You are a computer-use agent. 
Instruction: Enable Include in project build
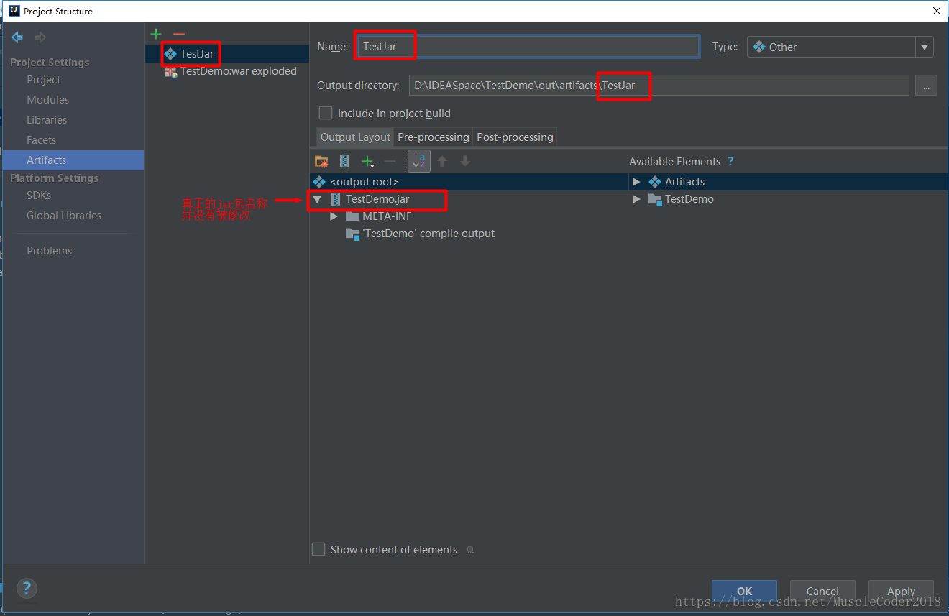click(326, 114)
